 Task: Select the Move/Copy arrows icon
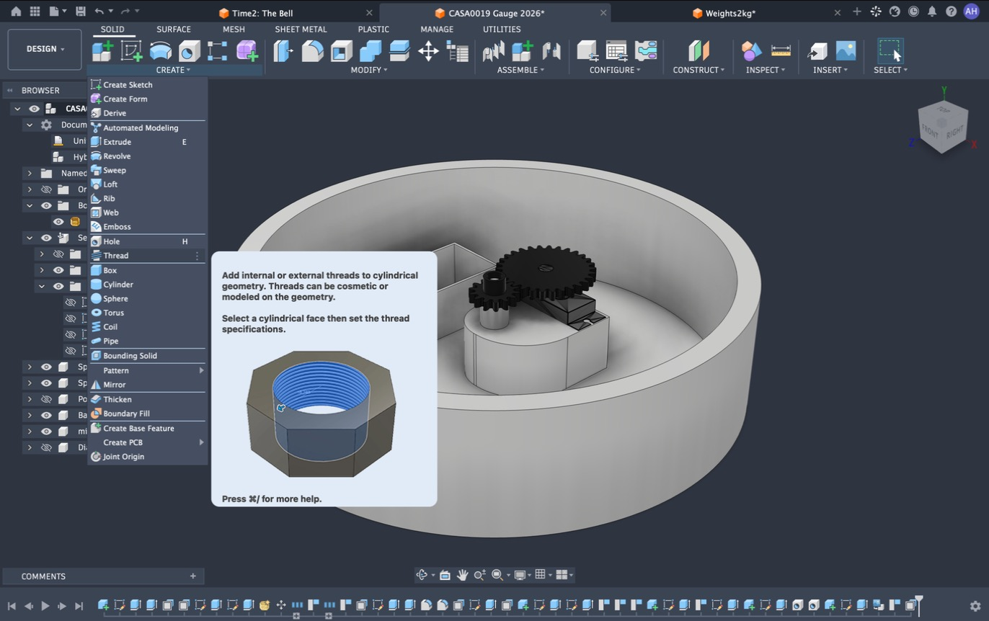428,51
